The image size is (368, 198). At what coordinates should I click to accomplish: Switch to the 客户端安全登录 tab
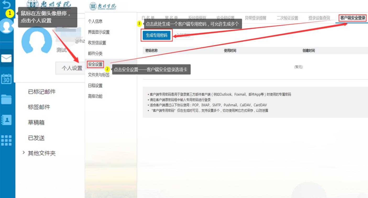pyautogui.click(x=353, y=18)
